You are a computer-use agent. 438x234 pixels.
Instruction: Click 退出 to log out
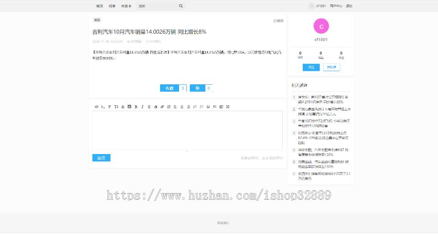click(349, 6)
